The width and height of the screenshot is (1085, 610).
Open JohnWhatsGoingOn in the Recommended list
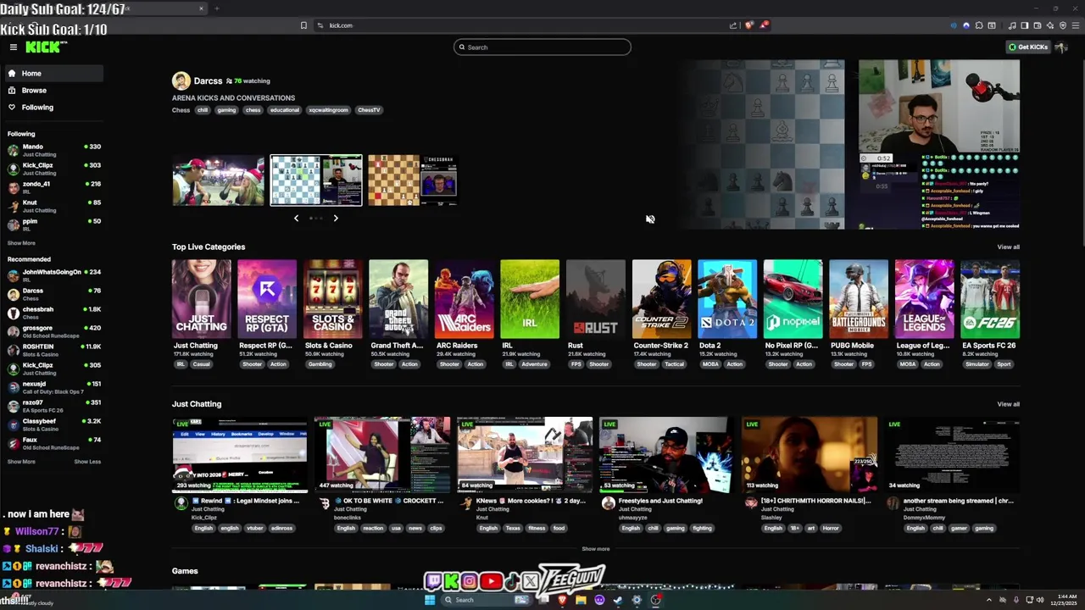coord(53,275)
